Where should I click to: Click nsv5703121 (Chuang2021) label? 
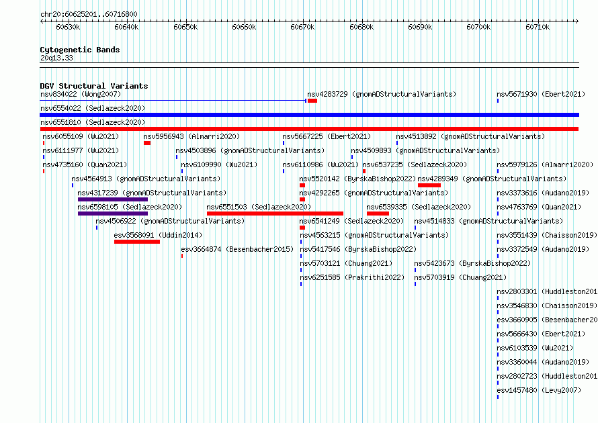346,263
